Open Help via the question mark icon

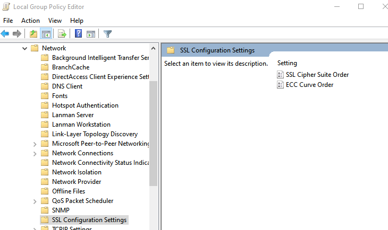tap(79, 33)
